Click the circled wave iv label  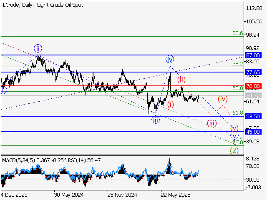coord(169,58)
